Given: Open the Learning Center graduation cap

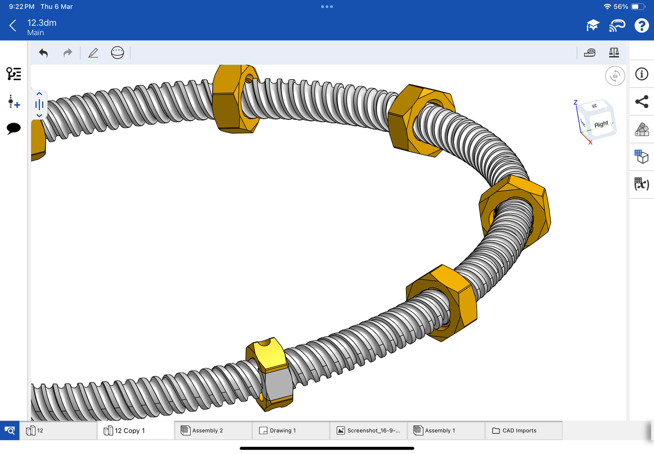Looking at the screenshot, I should (x=592, y=26).
